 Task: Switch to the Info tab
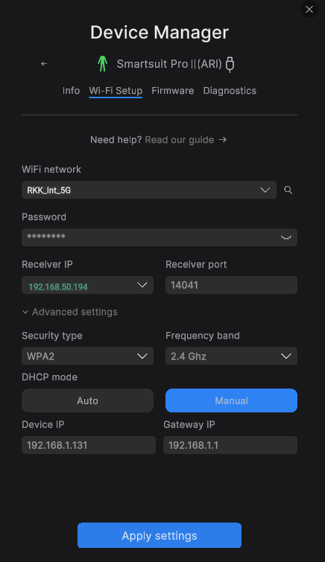pos(71,91)
